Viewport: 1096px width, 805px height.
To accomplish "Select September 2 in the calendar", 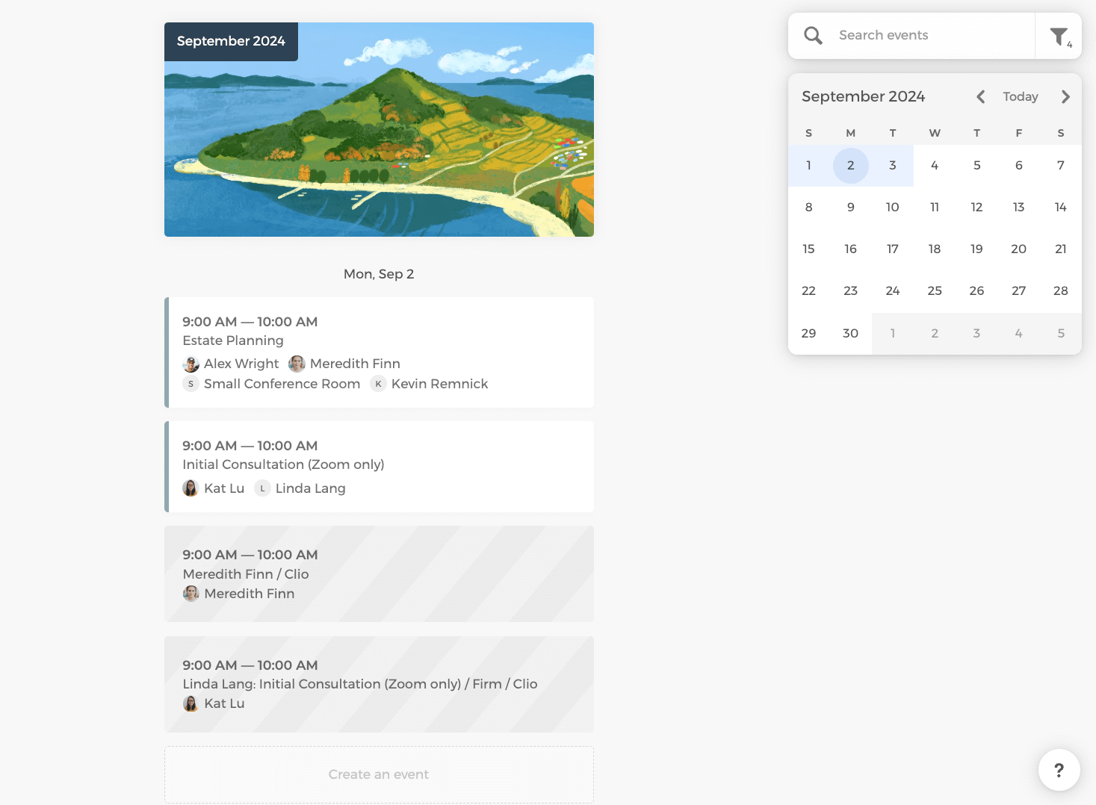I will [850, 165].
